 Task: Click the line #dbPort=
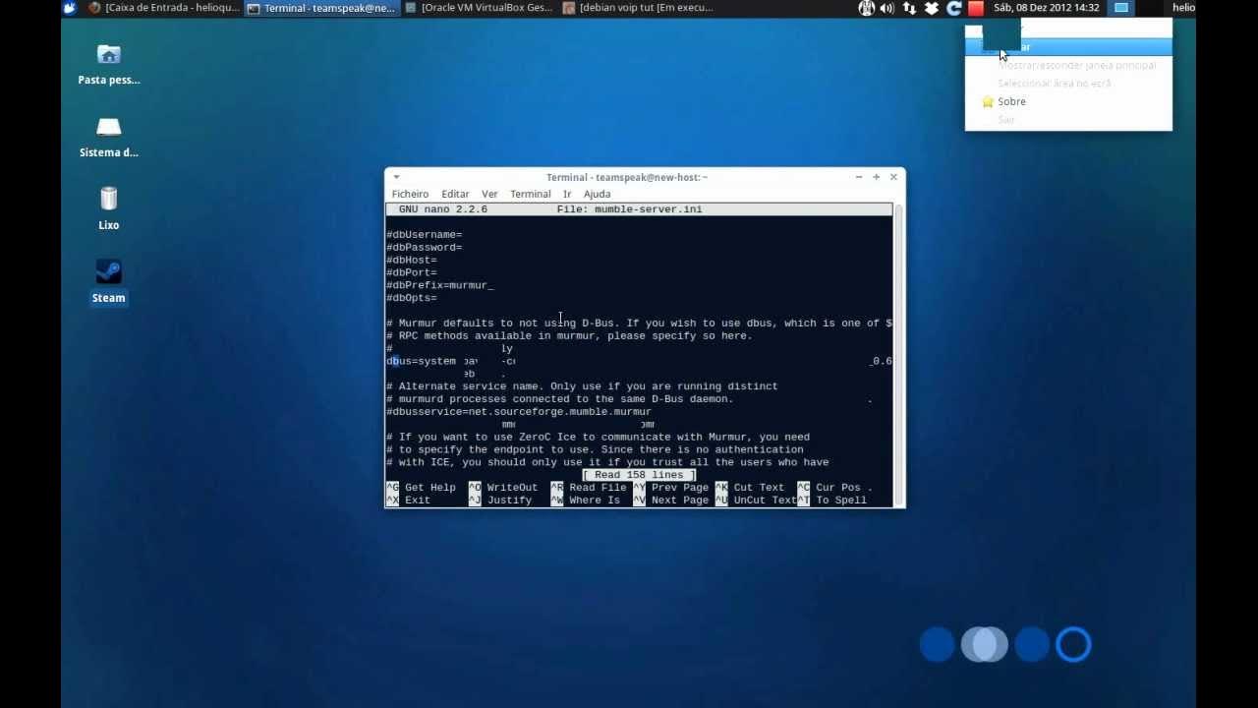pos(412,273)
